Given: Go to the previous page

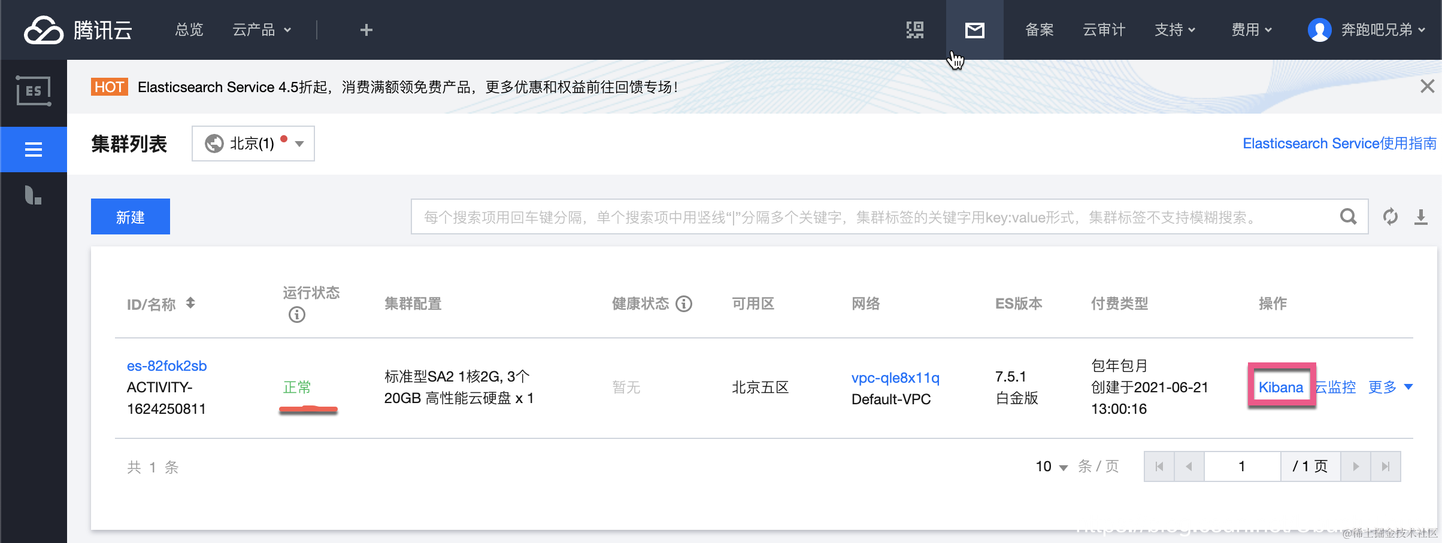Looking at the screenshot, I should click(x=1189, y=466).
